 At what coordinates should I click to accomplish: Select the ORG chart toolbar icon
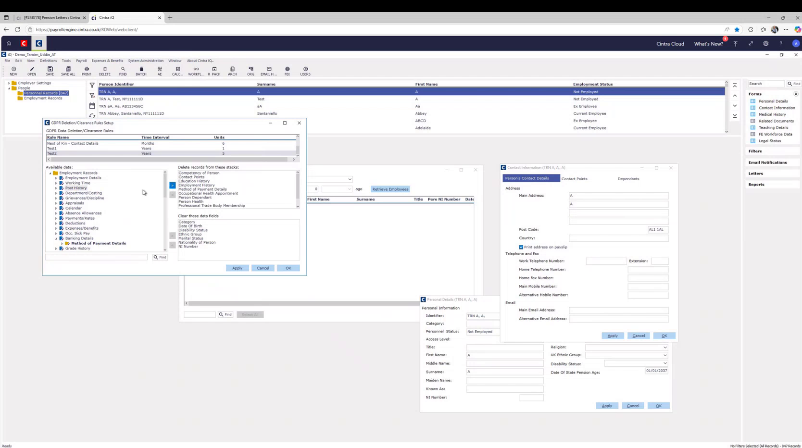[x=251, y=71]
